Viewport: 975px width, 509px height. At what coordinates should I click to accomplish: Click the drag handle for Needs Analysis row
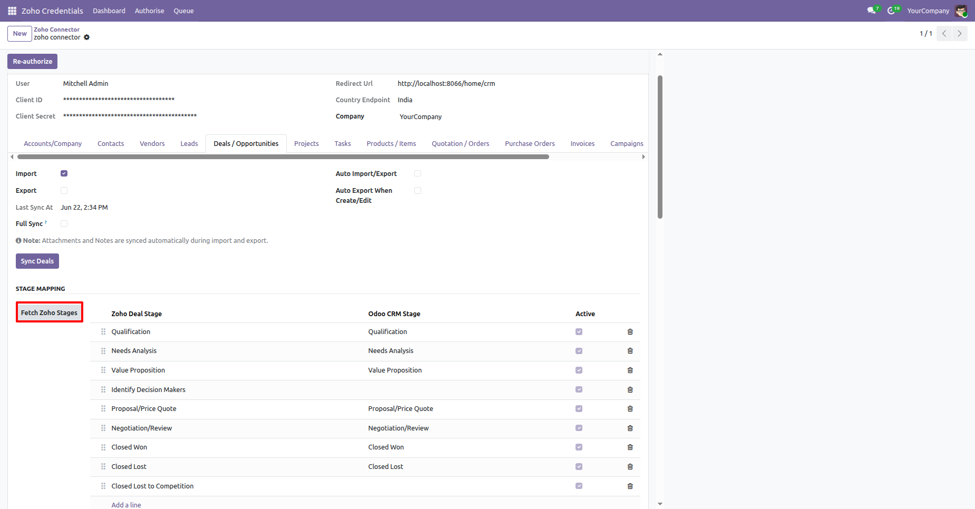(103, 351)
